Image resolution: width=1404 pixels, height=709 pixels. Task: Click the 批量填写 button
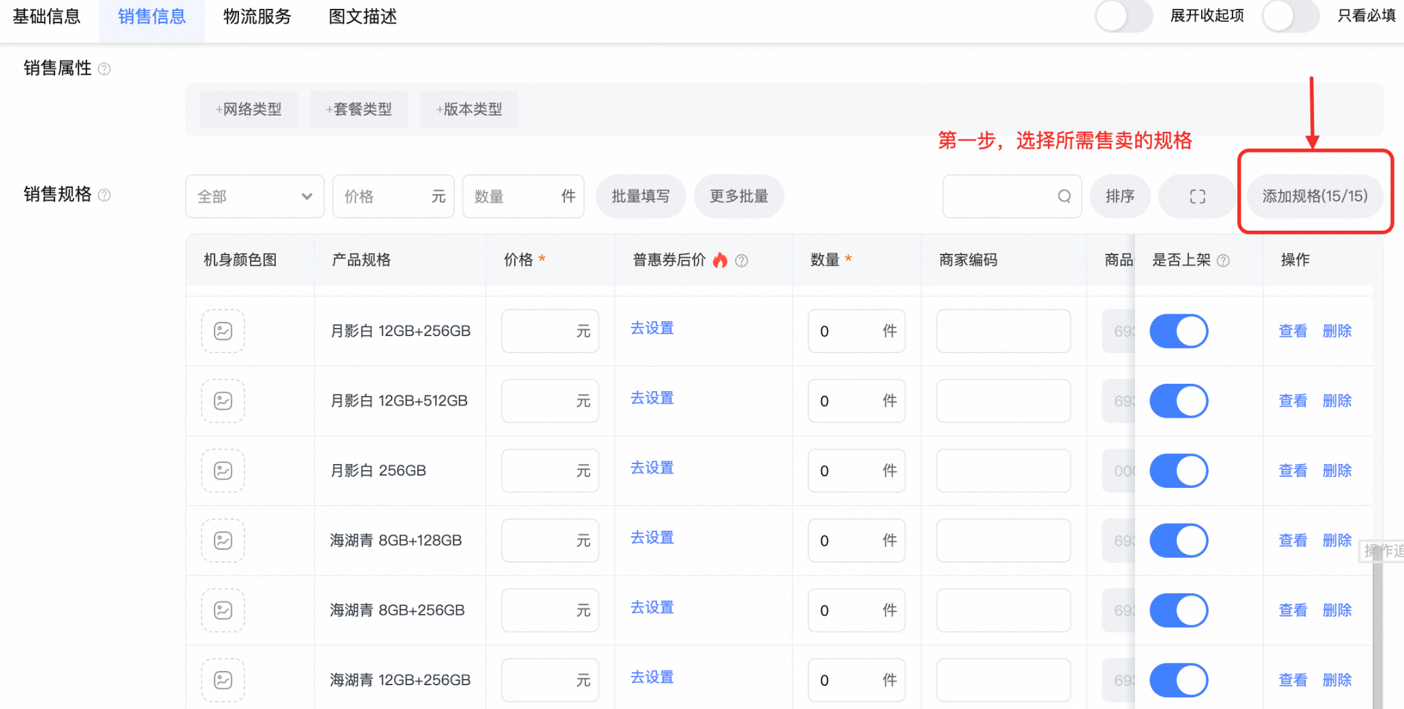click(641, 197)
